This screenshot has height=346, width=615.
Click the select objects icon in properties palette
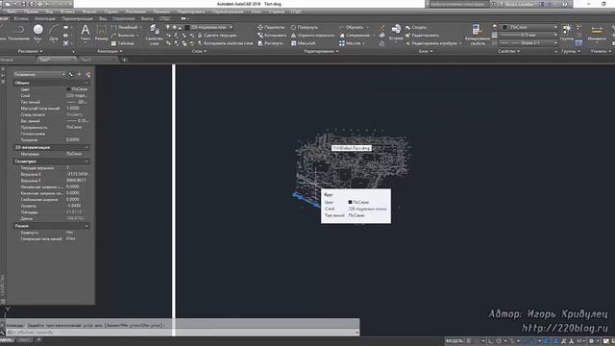[x=80, y=74]
